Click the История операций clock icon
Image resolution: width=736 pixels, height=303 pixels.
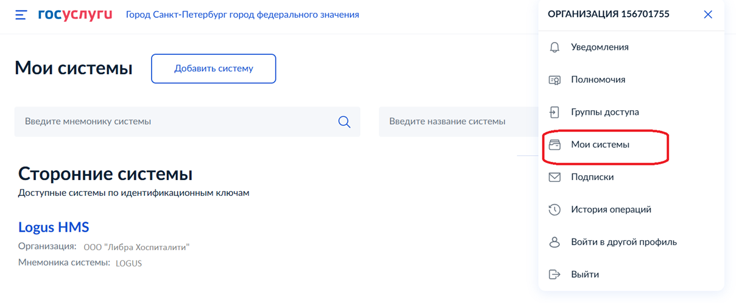[x=554, y=210]
